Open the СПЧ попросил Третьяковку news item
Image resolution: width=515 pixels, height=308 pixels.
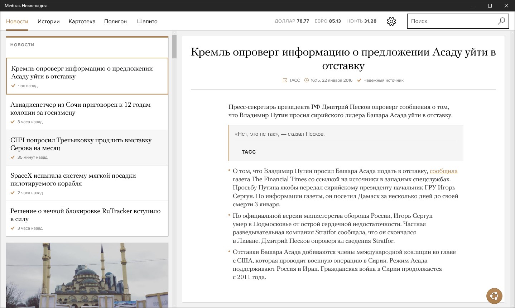tap(87, 148)
